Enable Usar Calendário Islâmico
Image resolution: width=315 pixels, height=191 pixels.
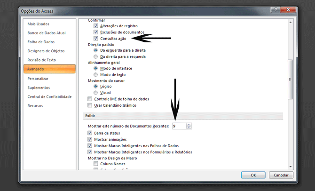coord(90,105)
